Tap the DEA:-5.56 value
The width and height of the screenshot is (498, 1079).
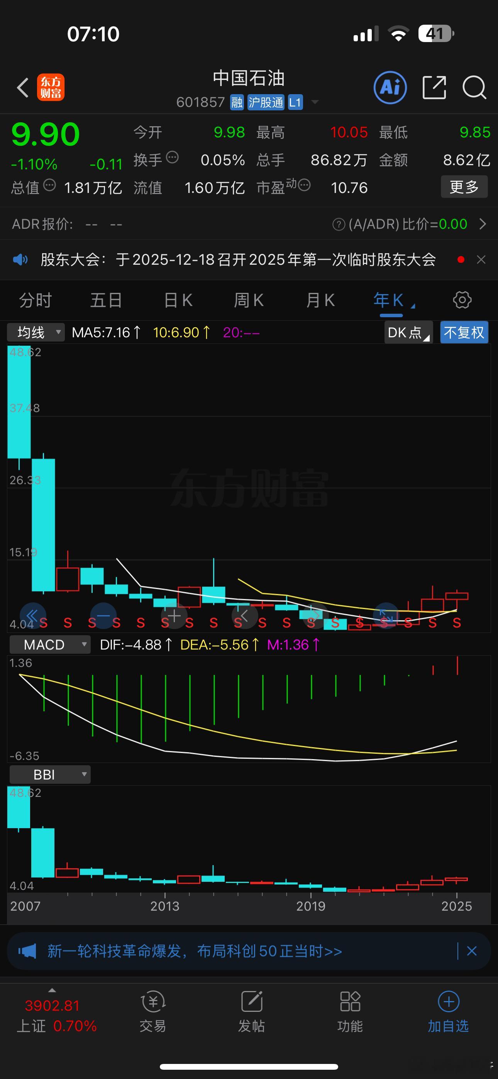[x=220, y=644]
